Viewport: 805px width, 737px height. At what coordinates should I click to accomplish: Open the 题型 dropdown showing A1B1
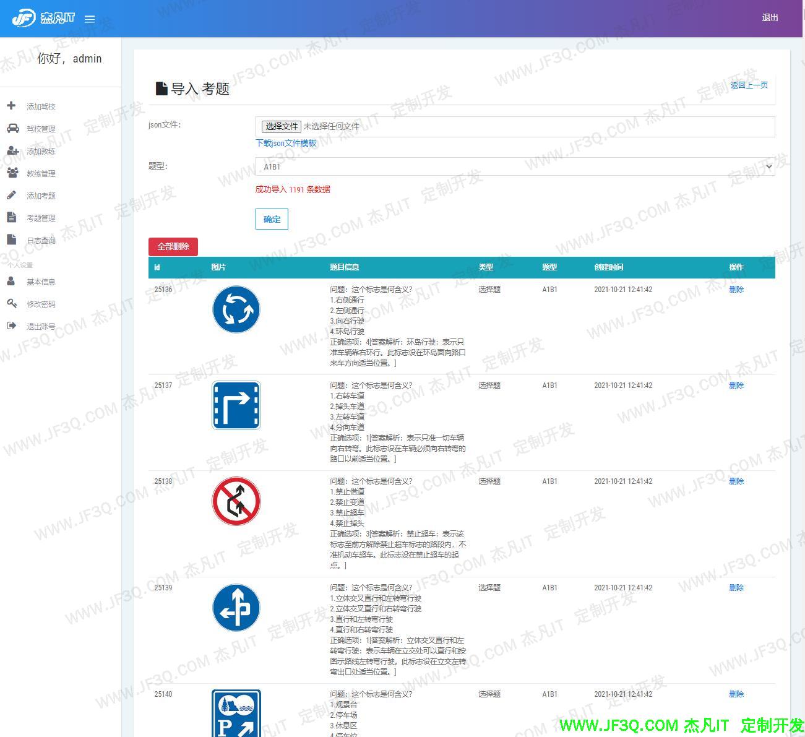pos(515,166)
